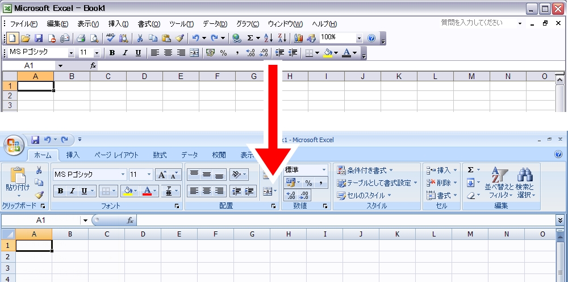Toggle Bold in Excel 2007 font group
The height and width of the screenshot is (282, 568).
[x=61, y=191]
